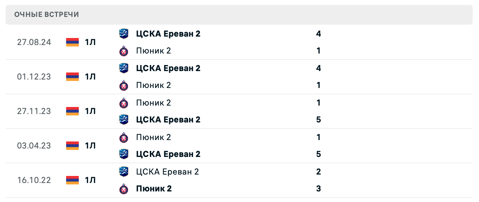Open ЦСКА Ереван 2 in 27.11.23 match
This screenshot has height=202, width=479.
pos(168,120)
